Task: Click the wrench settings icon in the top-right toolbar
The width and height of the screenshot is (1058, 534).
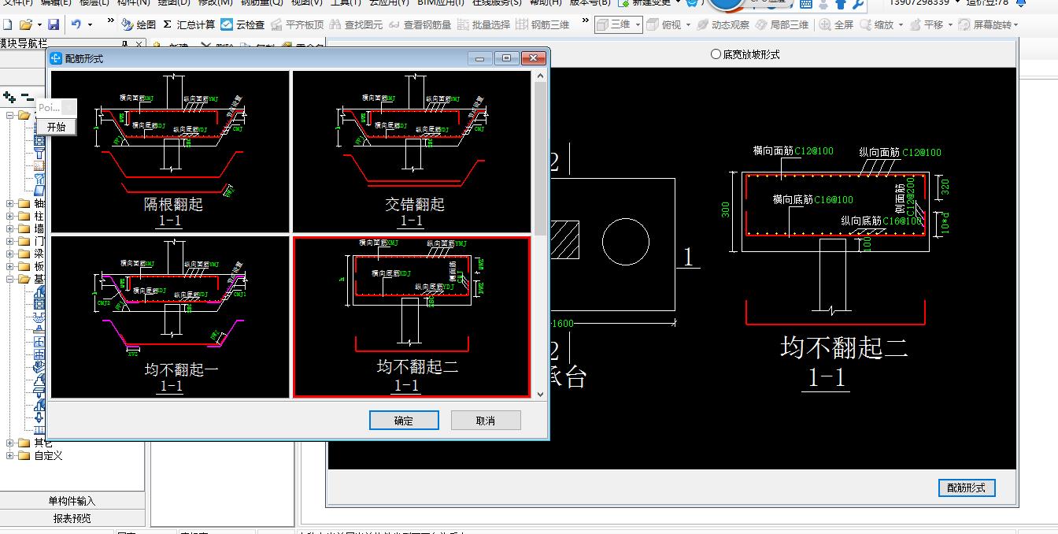Action: click(x=856, y=4)
